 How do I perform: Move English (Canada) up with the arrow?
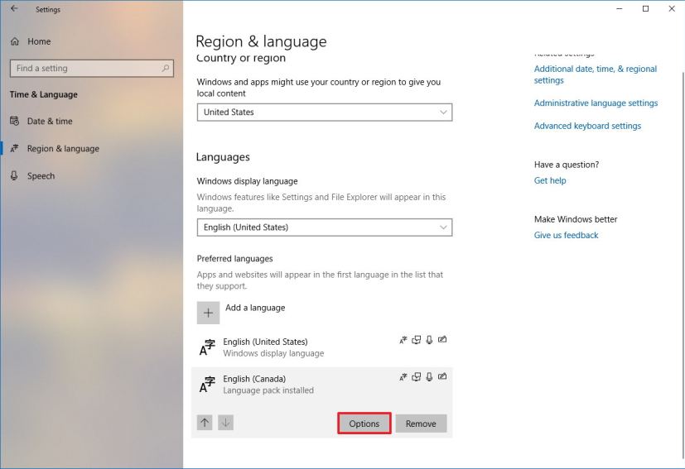pos(205,423)
